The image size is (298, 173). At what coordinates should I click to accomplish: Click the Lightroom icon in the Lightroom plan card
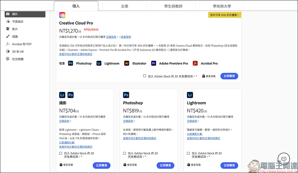[x=190, y=95]
